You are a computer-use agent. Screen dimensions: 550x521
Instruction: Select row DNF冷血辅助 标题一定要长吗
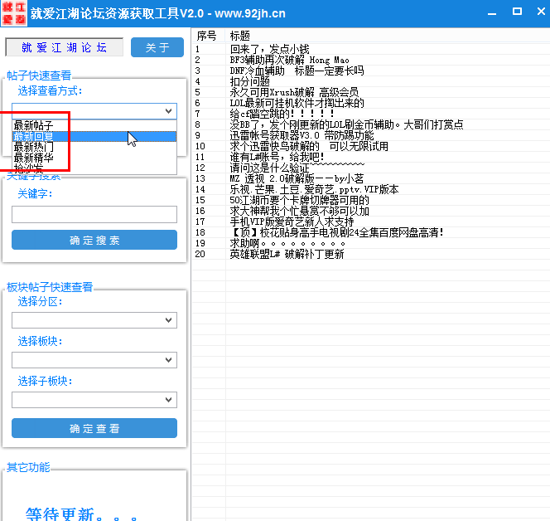click(x=371, y=71)
